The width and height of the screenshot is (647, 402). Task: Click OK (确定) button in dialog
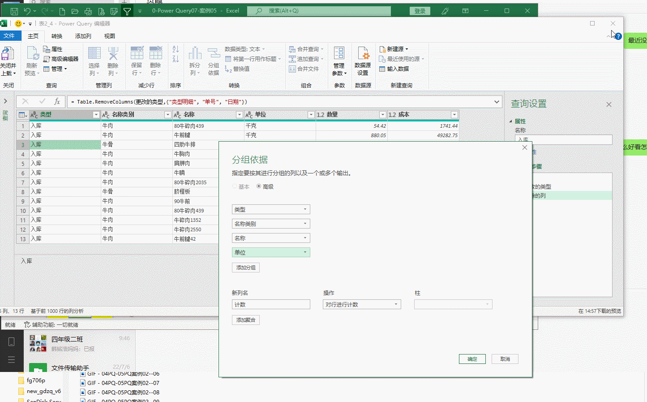(x=472, y=359)
